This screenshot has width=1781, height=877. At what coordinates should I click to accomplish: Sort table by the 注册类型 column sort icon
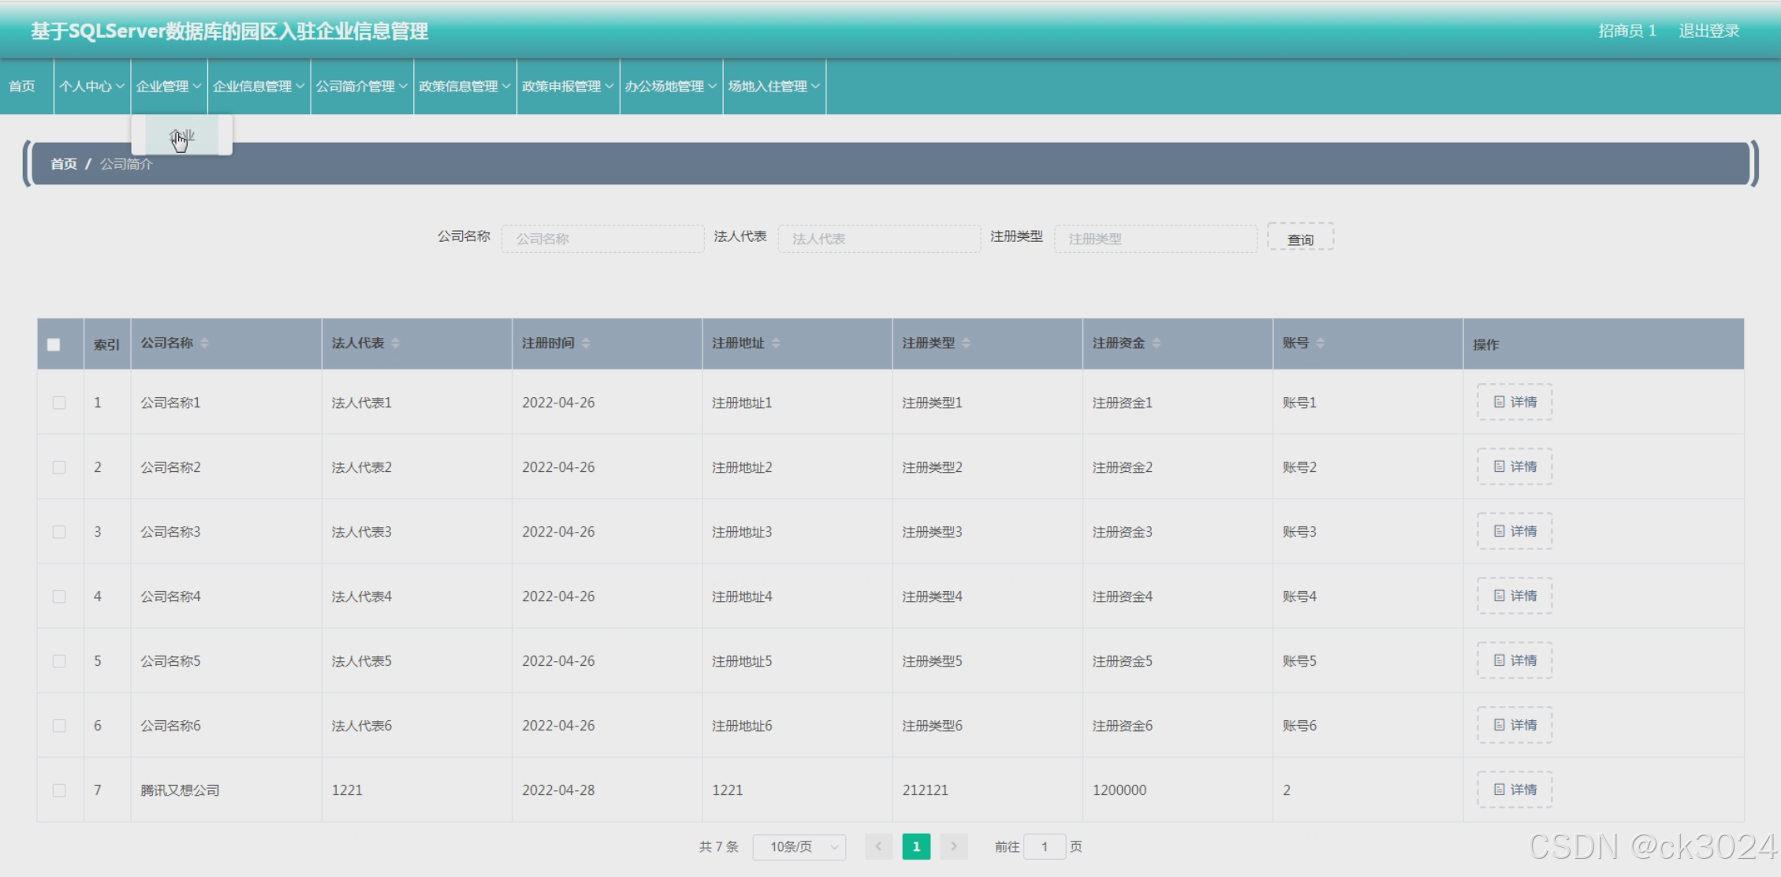tap(967, 343)
